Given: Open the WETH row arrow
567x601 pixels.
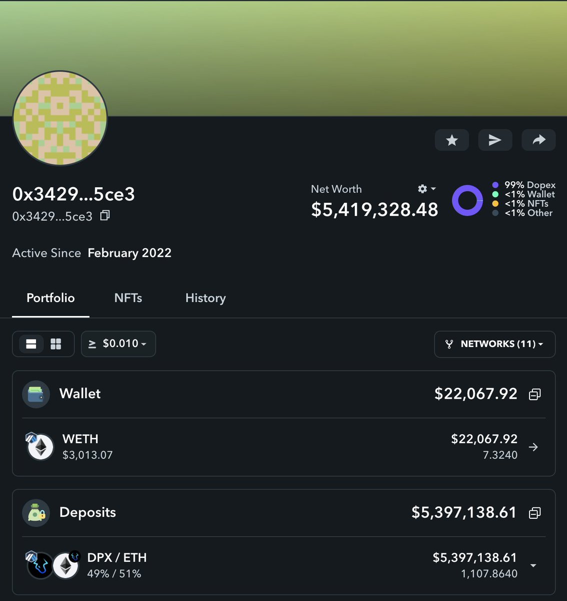Looking at the screenshot, I should point(533,447).
